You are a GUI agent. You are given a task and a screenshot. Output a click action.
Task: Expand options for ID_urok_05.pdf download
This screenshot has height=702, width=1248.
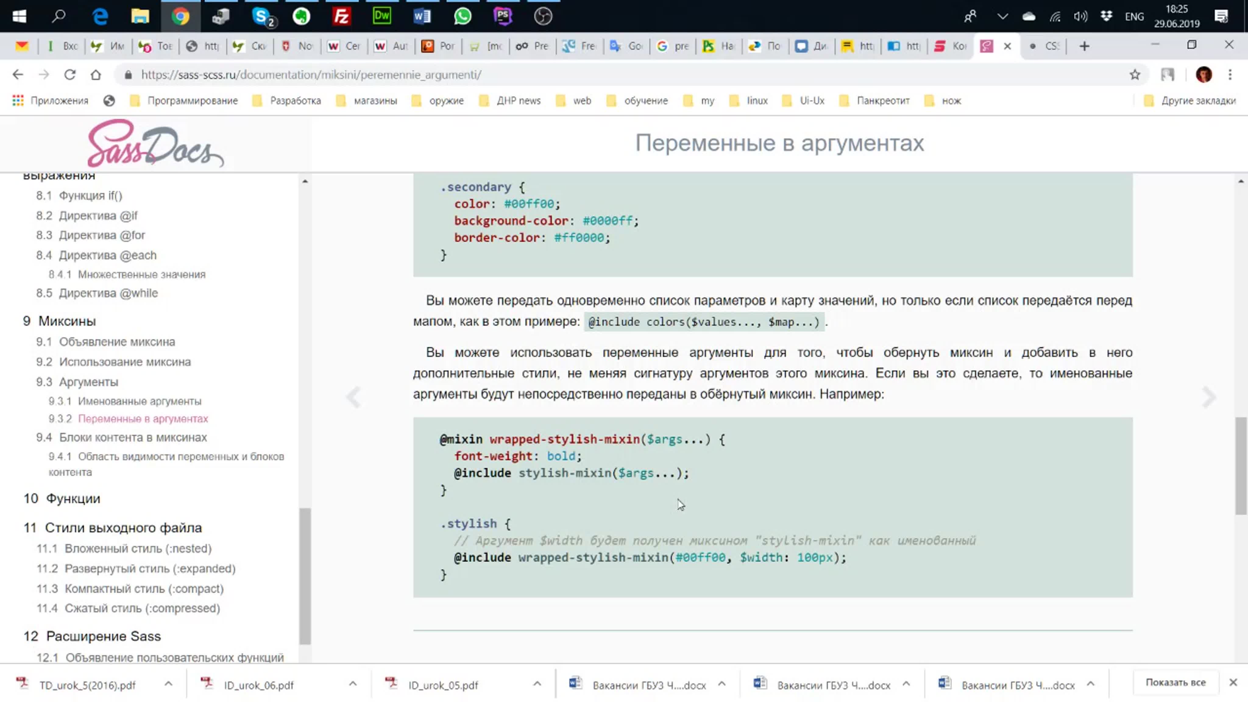point(537,684)
